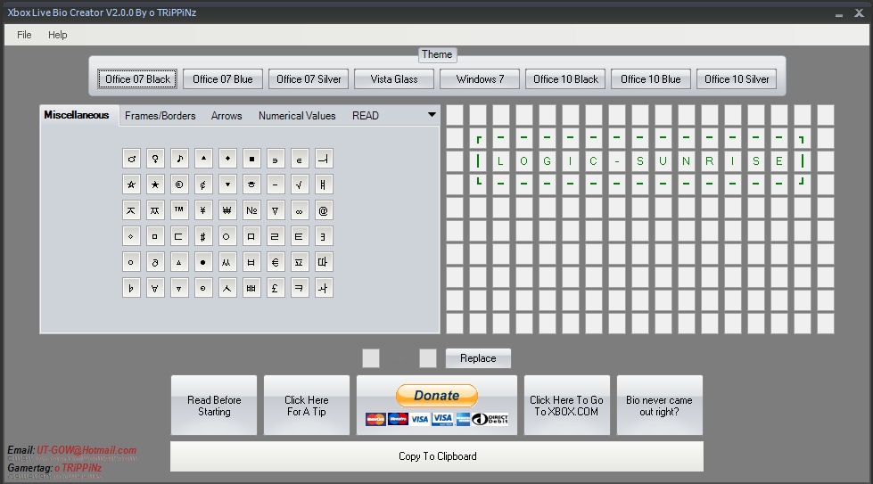Select the grid cell containing letter C
Screen dimensions: 873x484
[x=594, y=161]
